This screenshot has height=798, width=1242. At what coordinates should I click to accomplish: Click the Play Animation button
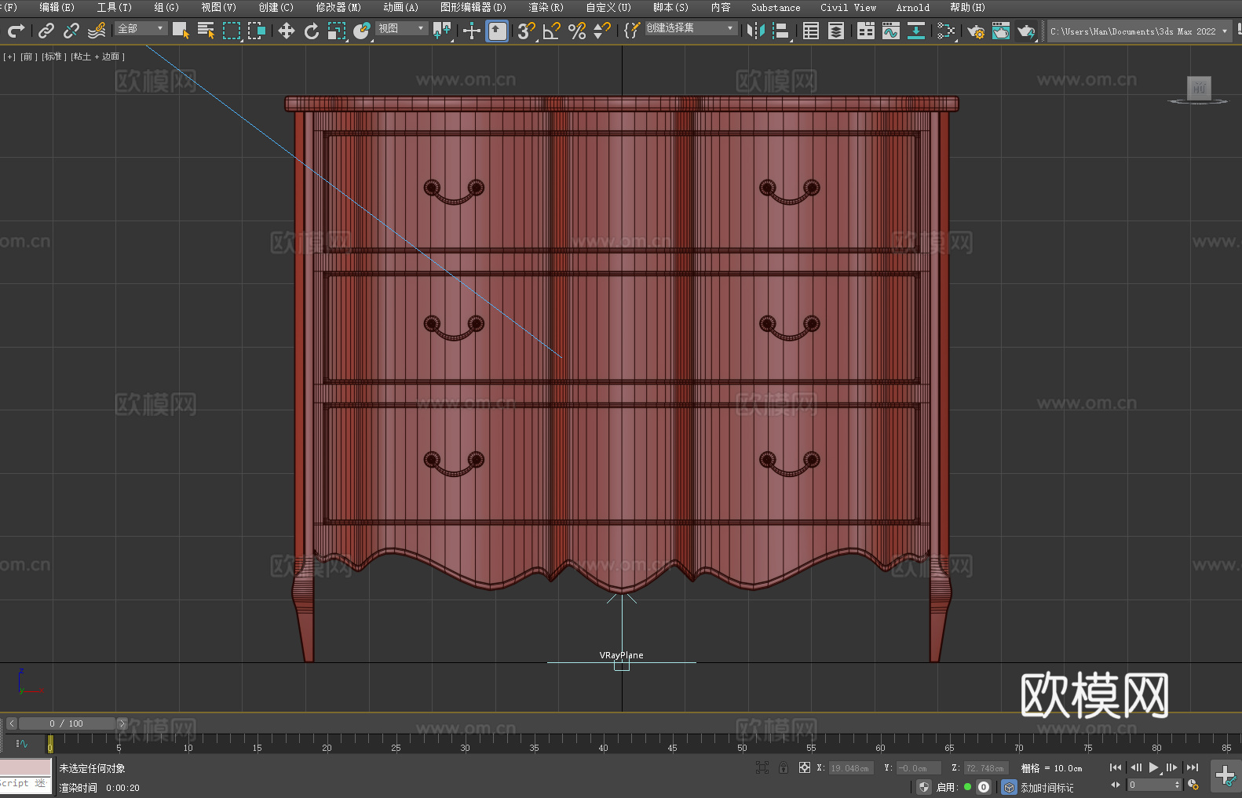pyautogui.click(x=1153, y=767)
